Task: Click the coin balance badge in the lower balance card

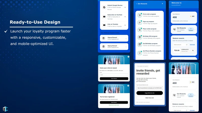Action: [192, 82]
